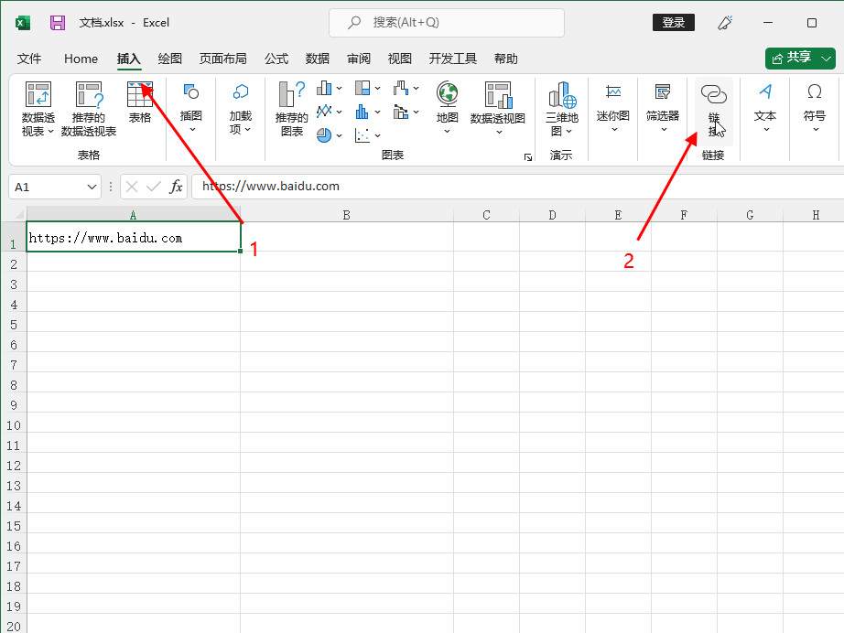The image size is (844, 633).
Task: Expand the scatter chart dropdown arrow
Action: (378, 135)
